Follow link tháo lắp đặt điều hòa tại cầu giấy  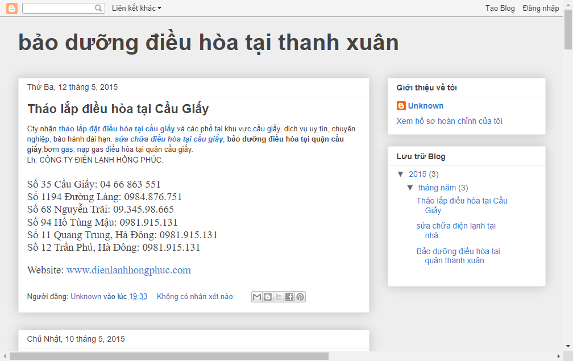pyautogui.click(x=117, y=128)
